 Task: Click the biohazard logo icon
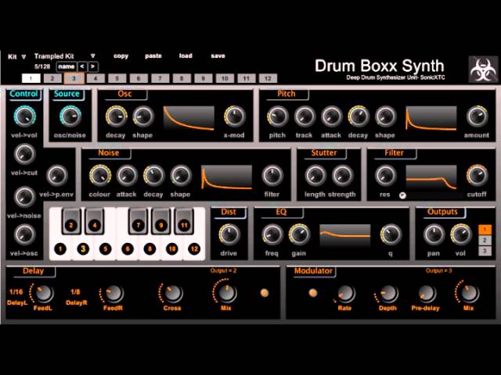[483, 70]
